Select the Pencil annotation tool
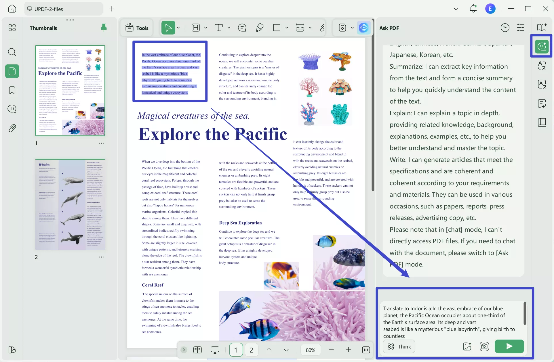 click(260, 28)
